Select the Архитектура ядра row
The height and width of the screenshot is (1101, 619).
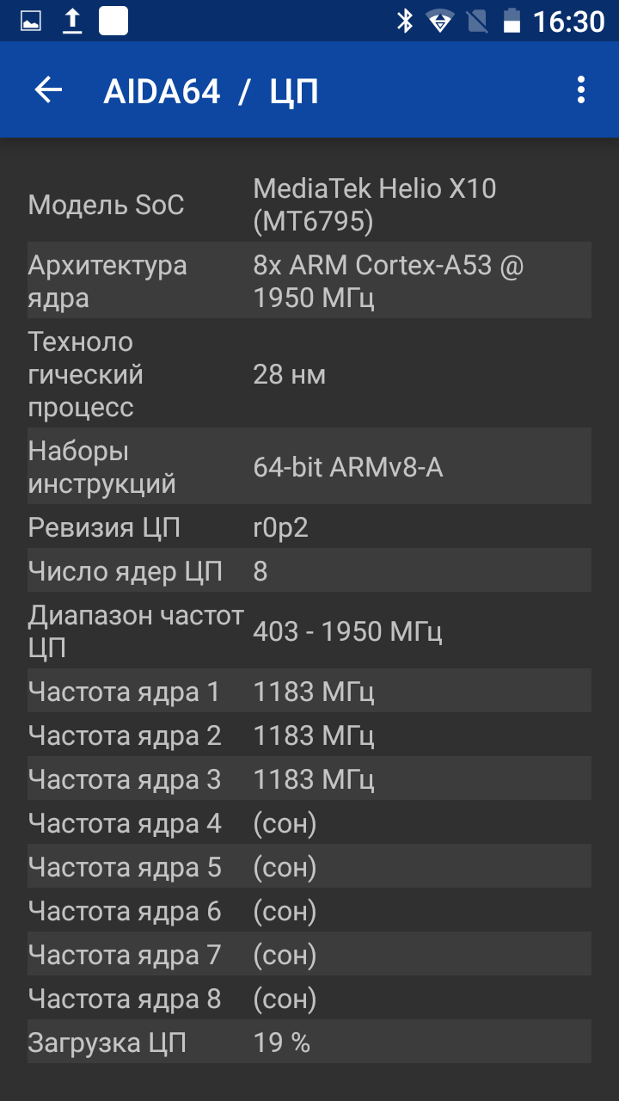click(x=309, y=280)
